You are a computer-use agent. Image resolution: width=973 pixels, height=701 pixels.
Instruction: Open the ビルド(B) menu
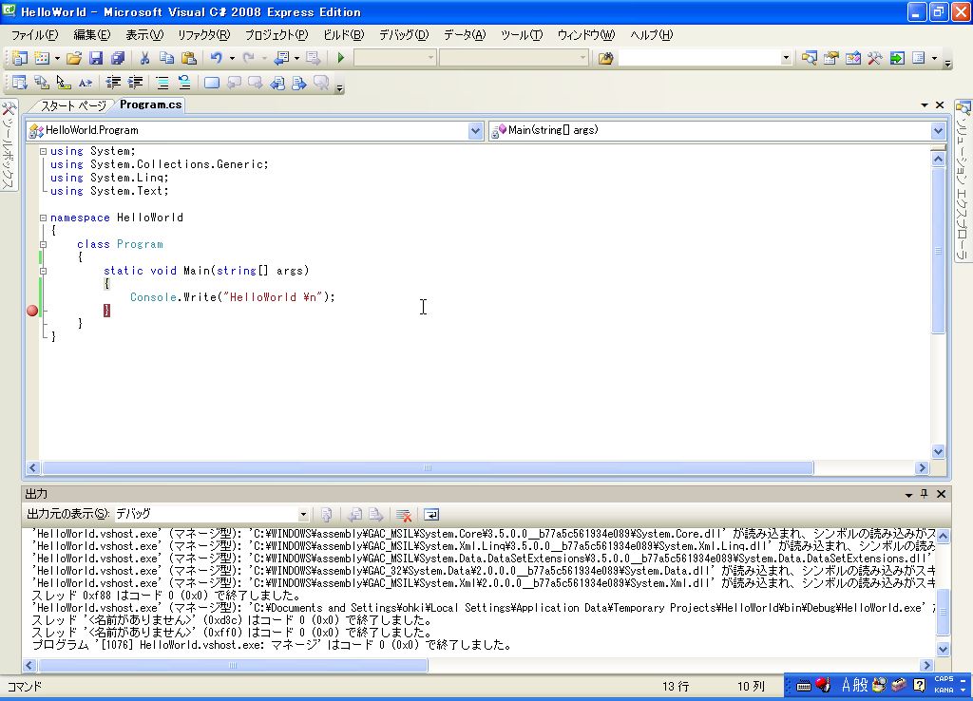tap(343, 35)
